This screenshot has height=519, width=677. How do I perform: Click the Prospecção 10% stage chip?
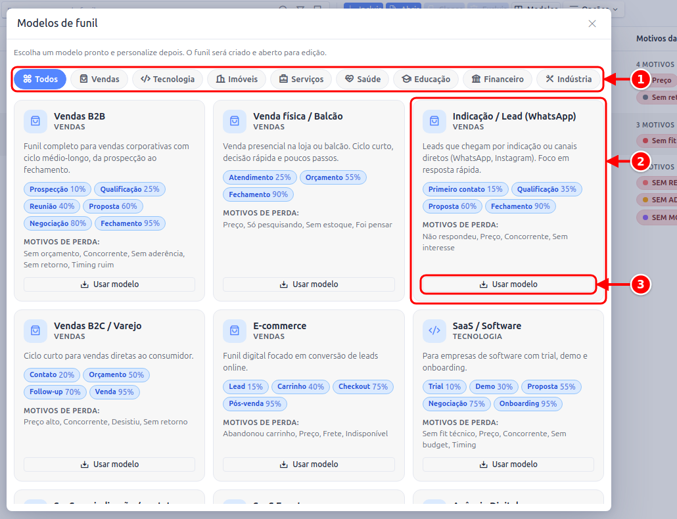point(57,189)
